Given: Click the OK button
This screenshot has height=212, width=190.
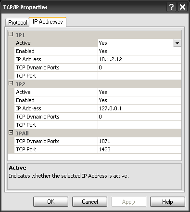Looking at the screenshot, I should pyautogui.click(x=51, y=202).
